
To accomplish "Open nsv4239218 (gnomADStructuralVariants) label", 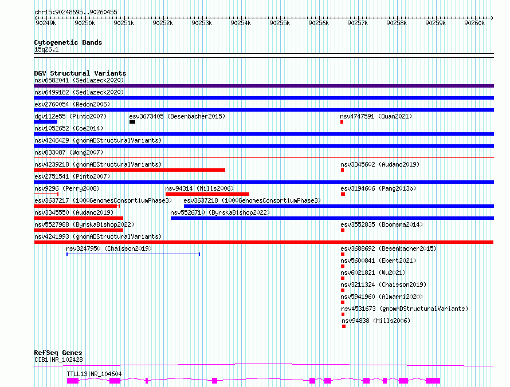I will (98, 164).
